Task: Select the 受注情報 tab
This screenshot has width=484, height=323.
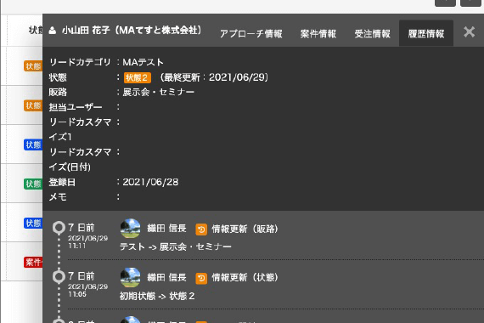Action: pos(372,34)
